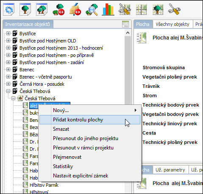
Task: Click the project icon next to Černá Hora - posudek
Action: point(15,84)
